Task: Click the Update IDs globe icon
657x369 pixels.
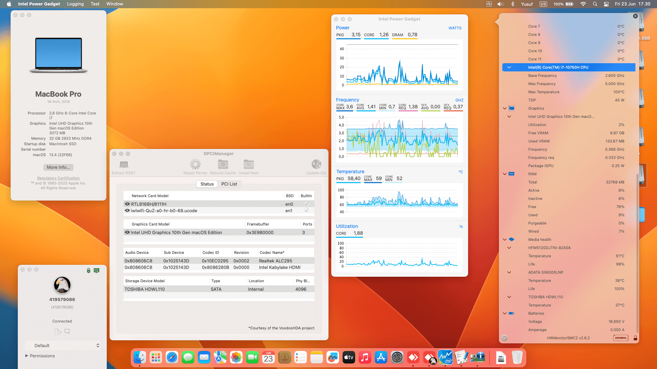Action: pyautogui.click(x=316, y=164)
